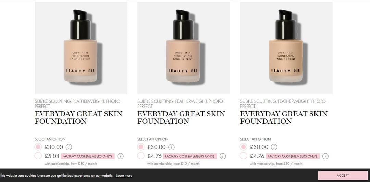Choose £30.00 option on middle foundation
370x182 pixels.
[141, 147]
